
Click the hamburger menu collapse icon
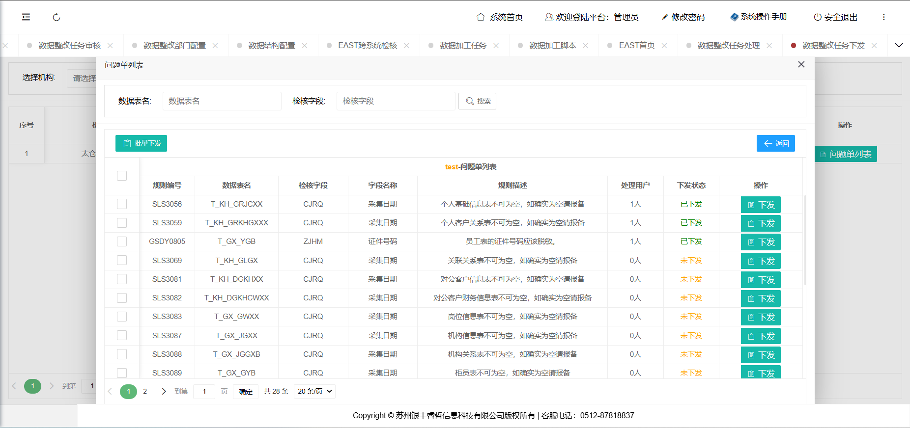point(26,17)
